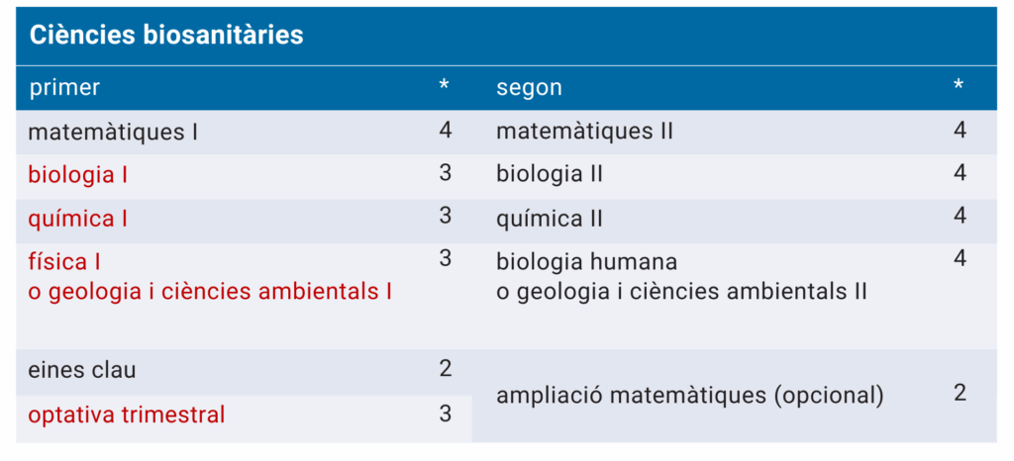This screenshot has height=461, width=1014.
Task: Click the 'biologia humana' subject
Action: pos(586,262)
